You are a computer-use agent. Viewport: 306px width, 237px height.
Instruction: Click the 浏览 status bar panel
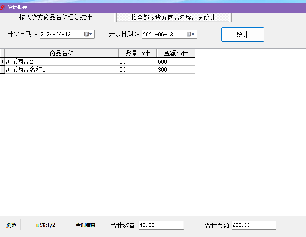(x=11, y=225)
